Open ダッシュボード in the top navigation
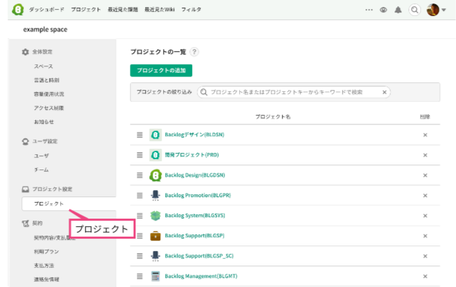Image resolution: width=456 pixels, height=287 pixels. [x=46, y=10]
